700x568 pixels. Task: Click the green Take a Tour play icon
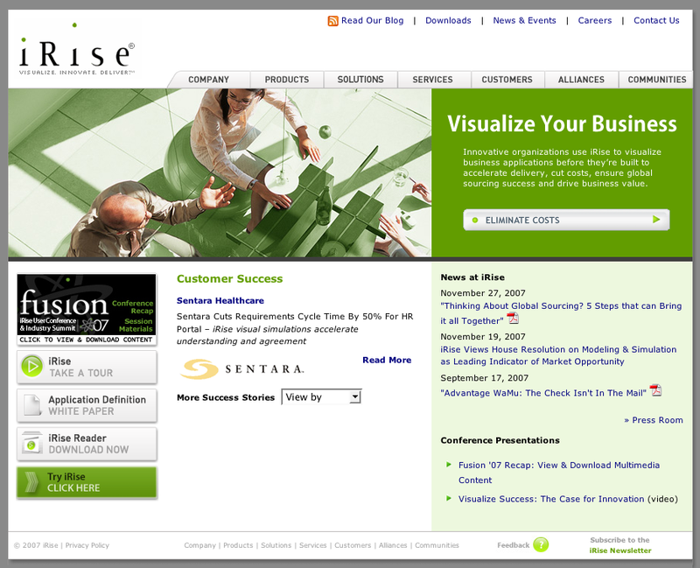pos(32,367)
